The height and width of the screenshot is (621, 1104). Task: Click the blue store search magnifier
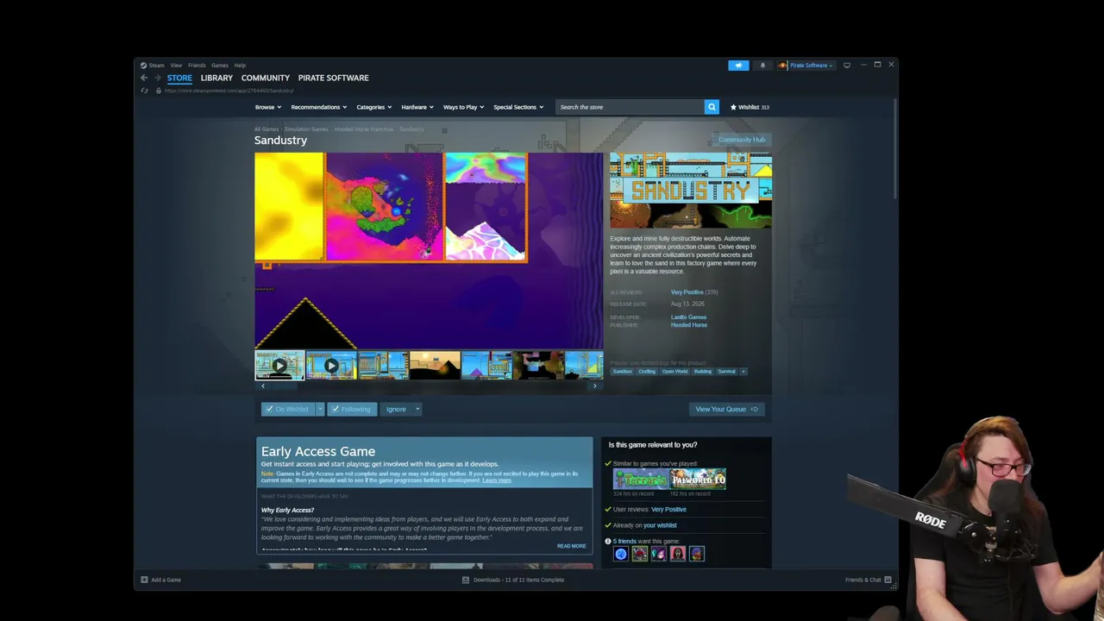click(x=712, y=107)
